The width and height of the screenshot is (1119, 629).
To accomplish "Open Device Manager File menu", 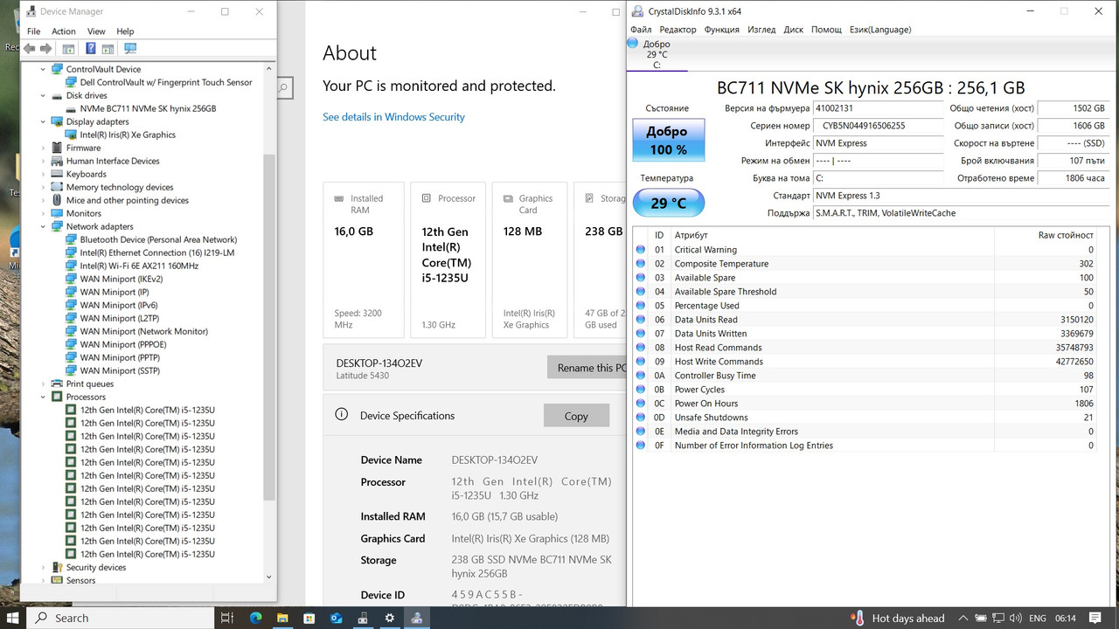I will (33, 31).
